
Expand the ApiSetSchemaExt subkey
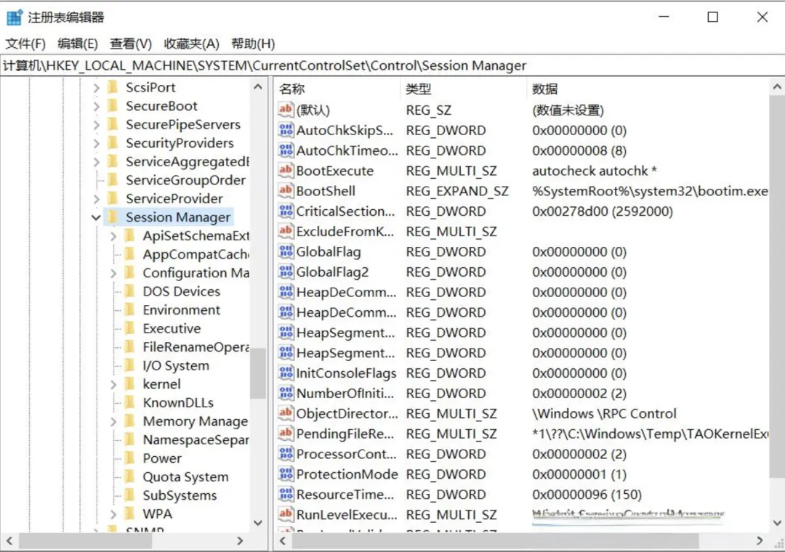click(113, 236)
